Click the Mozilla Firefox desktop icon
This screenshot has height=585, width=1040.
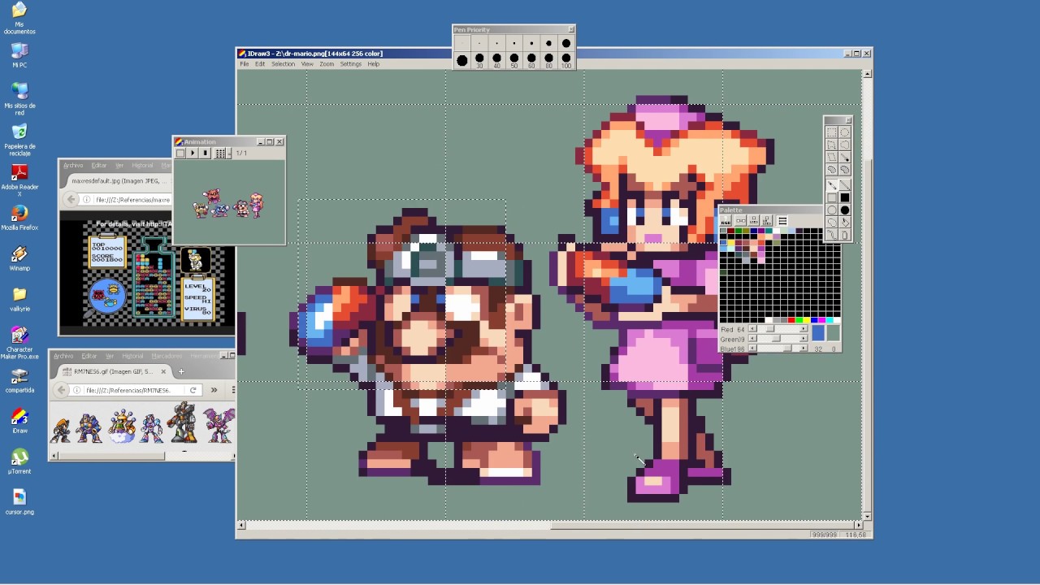(19, 218)
